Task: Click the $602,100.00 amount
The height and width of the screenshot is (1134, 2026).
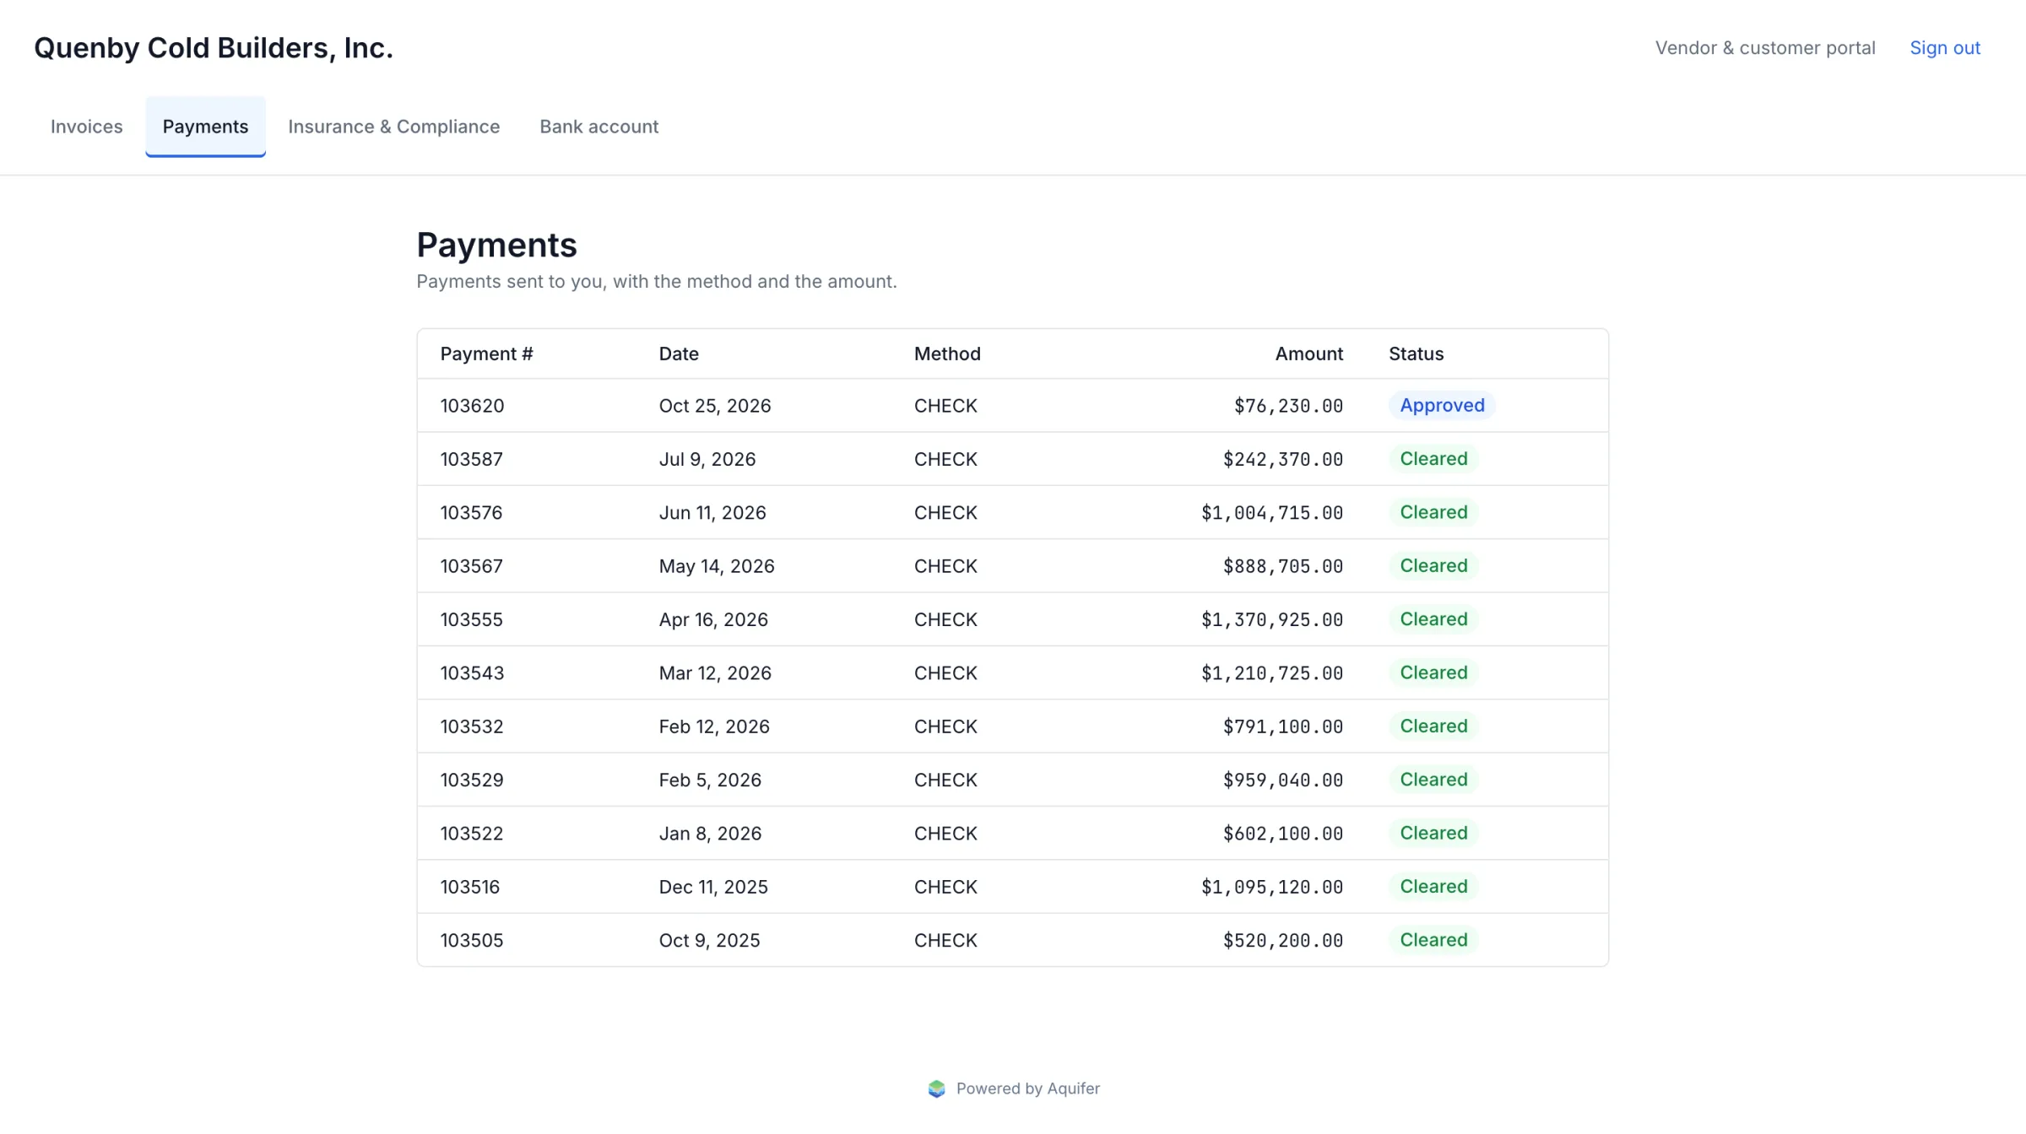Action: (1282, 834)
